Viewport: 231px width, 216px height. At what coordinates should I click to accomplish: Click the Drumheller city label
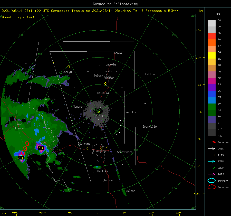pos(150,127)
